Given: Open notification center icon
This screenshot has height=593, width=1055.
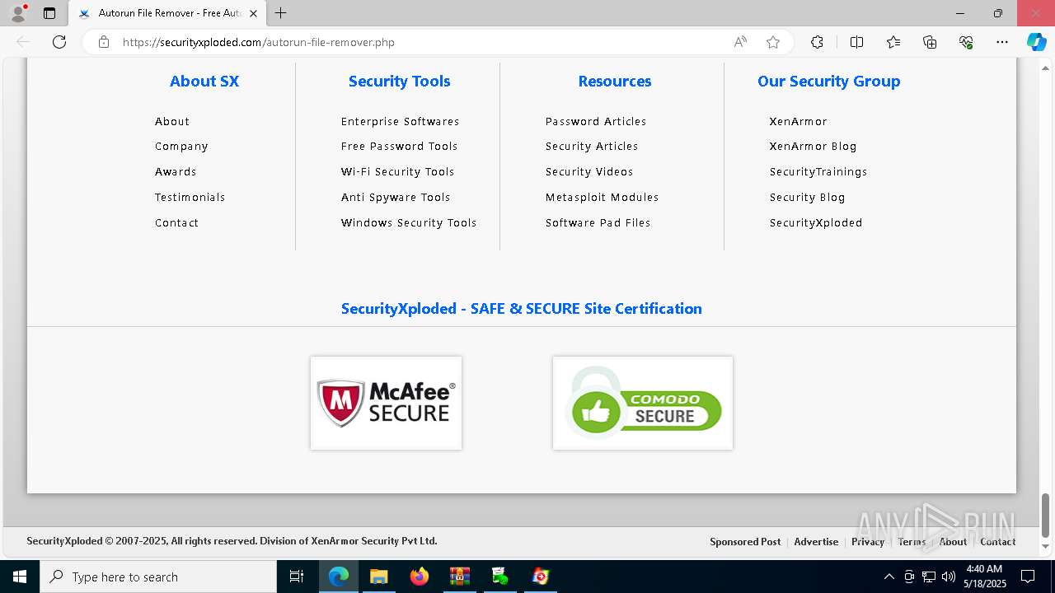Looking at the screenshot, I should click(x=1028, y=577).
